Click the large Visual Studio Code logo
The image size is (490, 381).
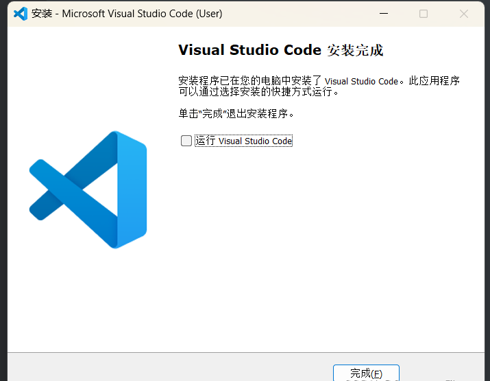pos(88,189)
